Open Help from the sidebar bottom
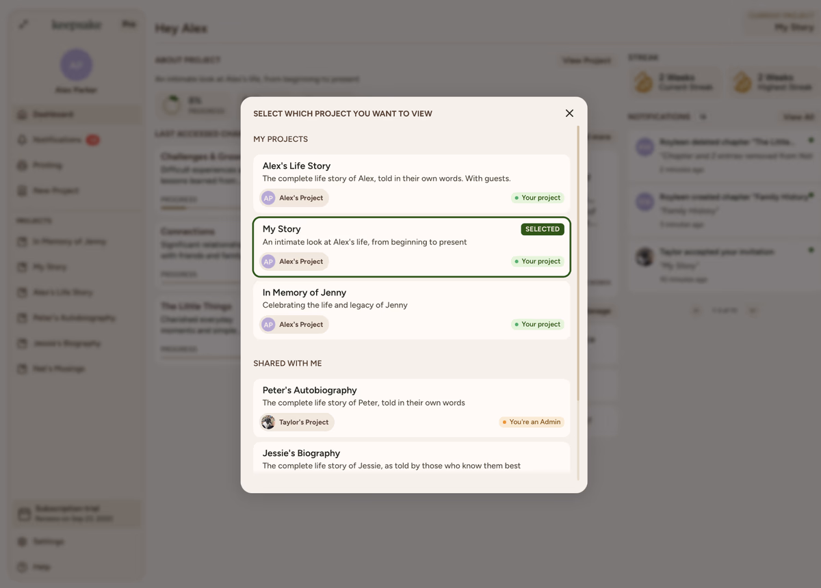Image resolution: width=821 pixels, height=588 pixels. coord(23,567)
